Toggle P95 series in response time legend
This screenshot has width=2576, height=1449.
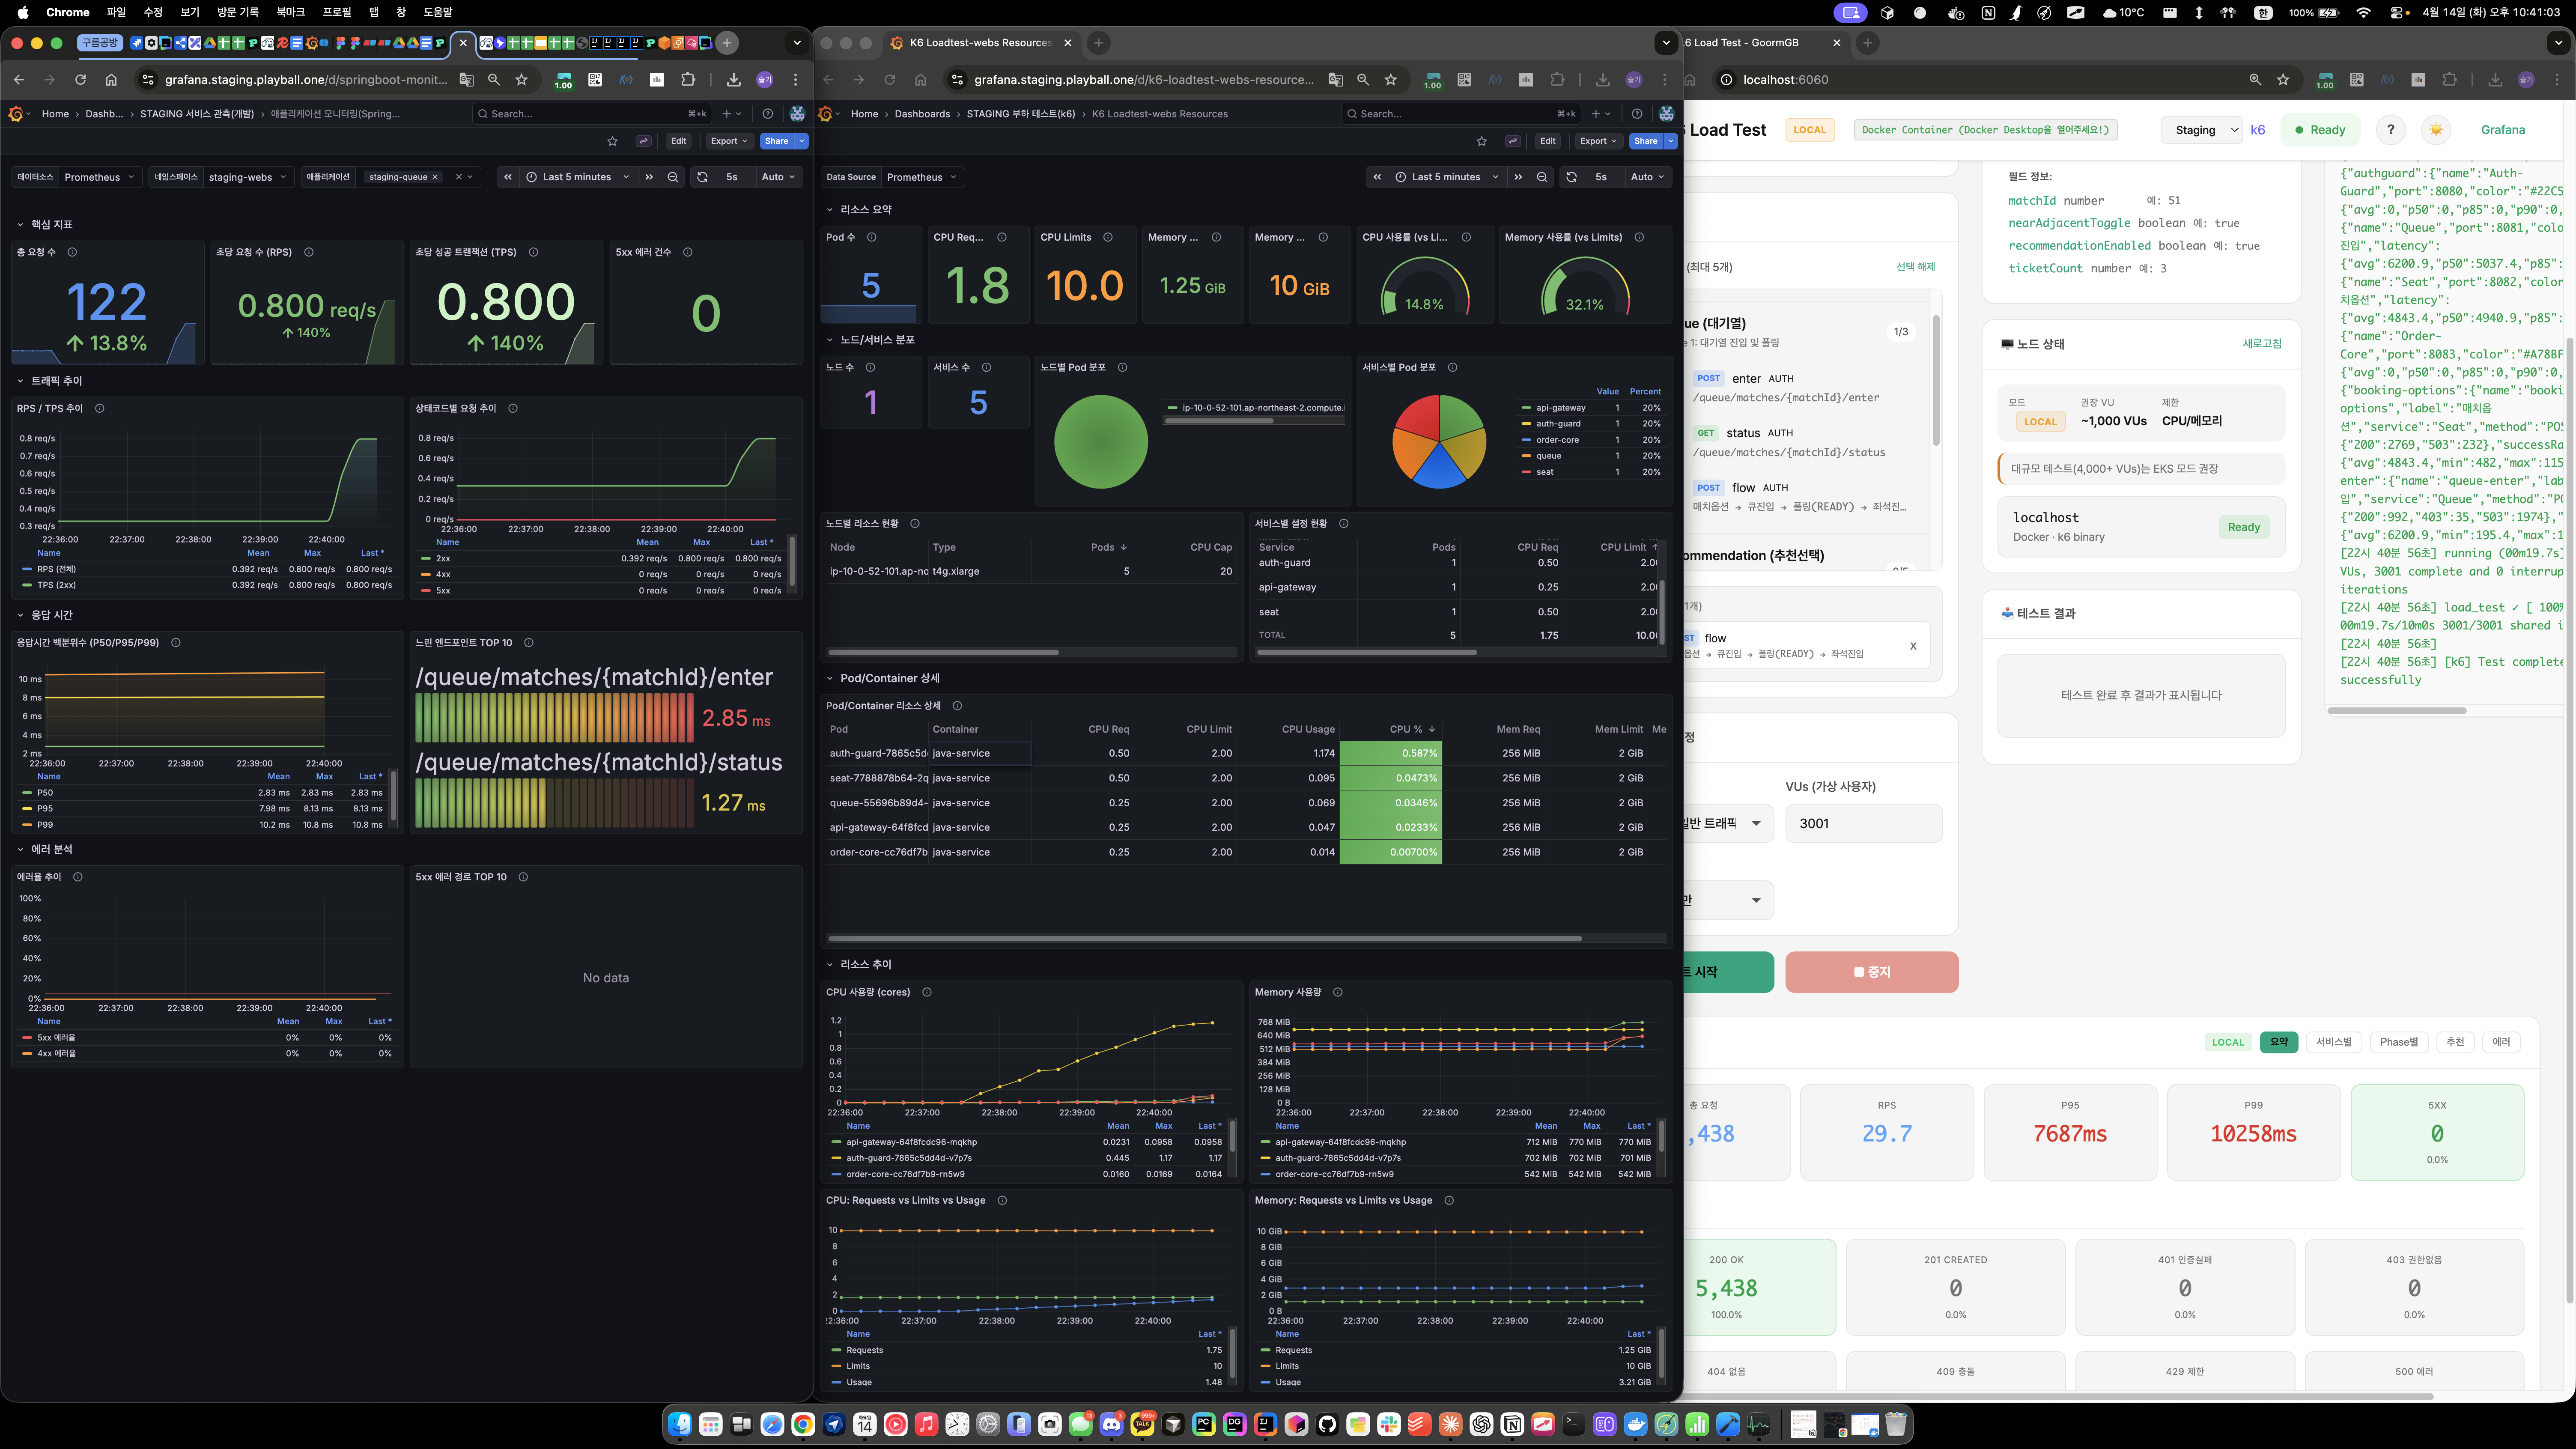[x=45, y=808]
